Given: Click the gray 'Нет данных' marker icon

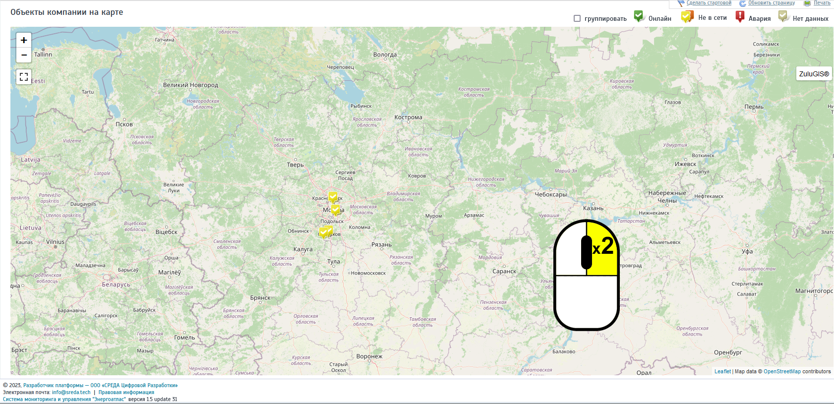Looking at the screenshot, I should pyautogui.click(x=783, y=16).
